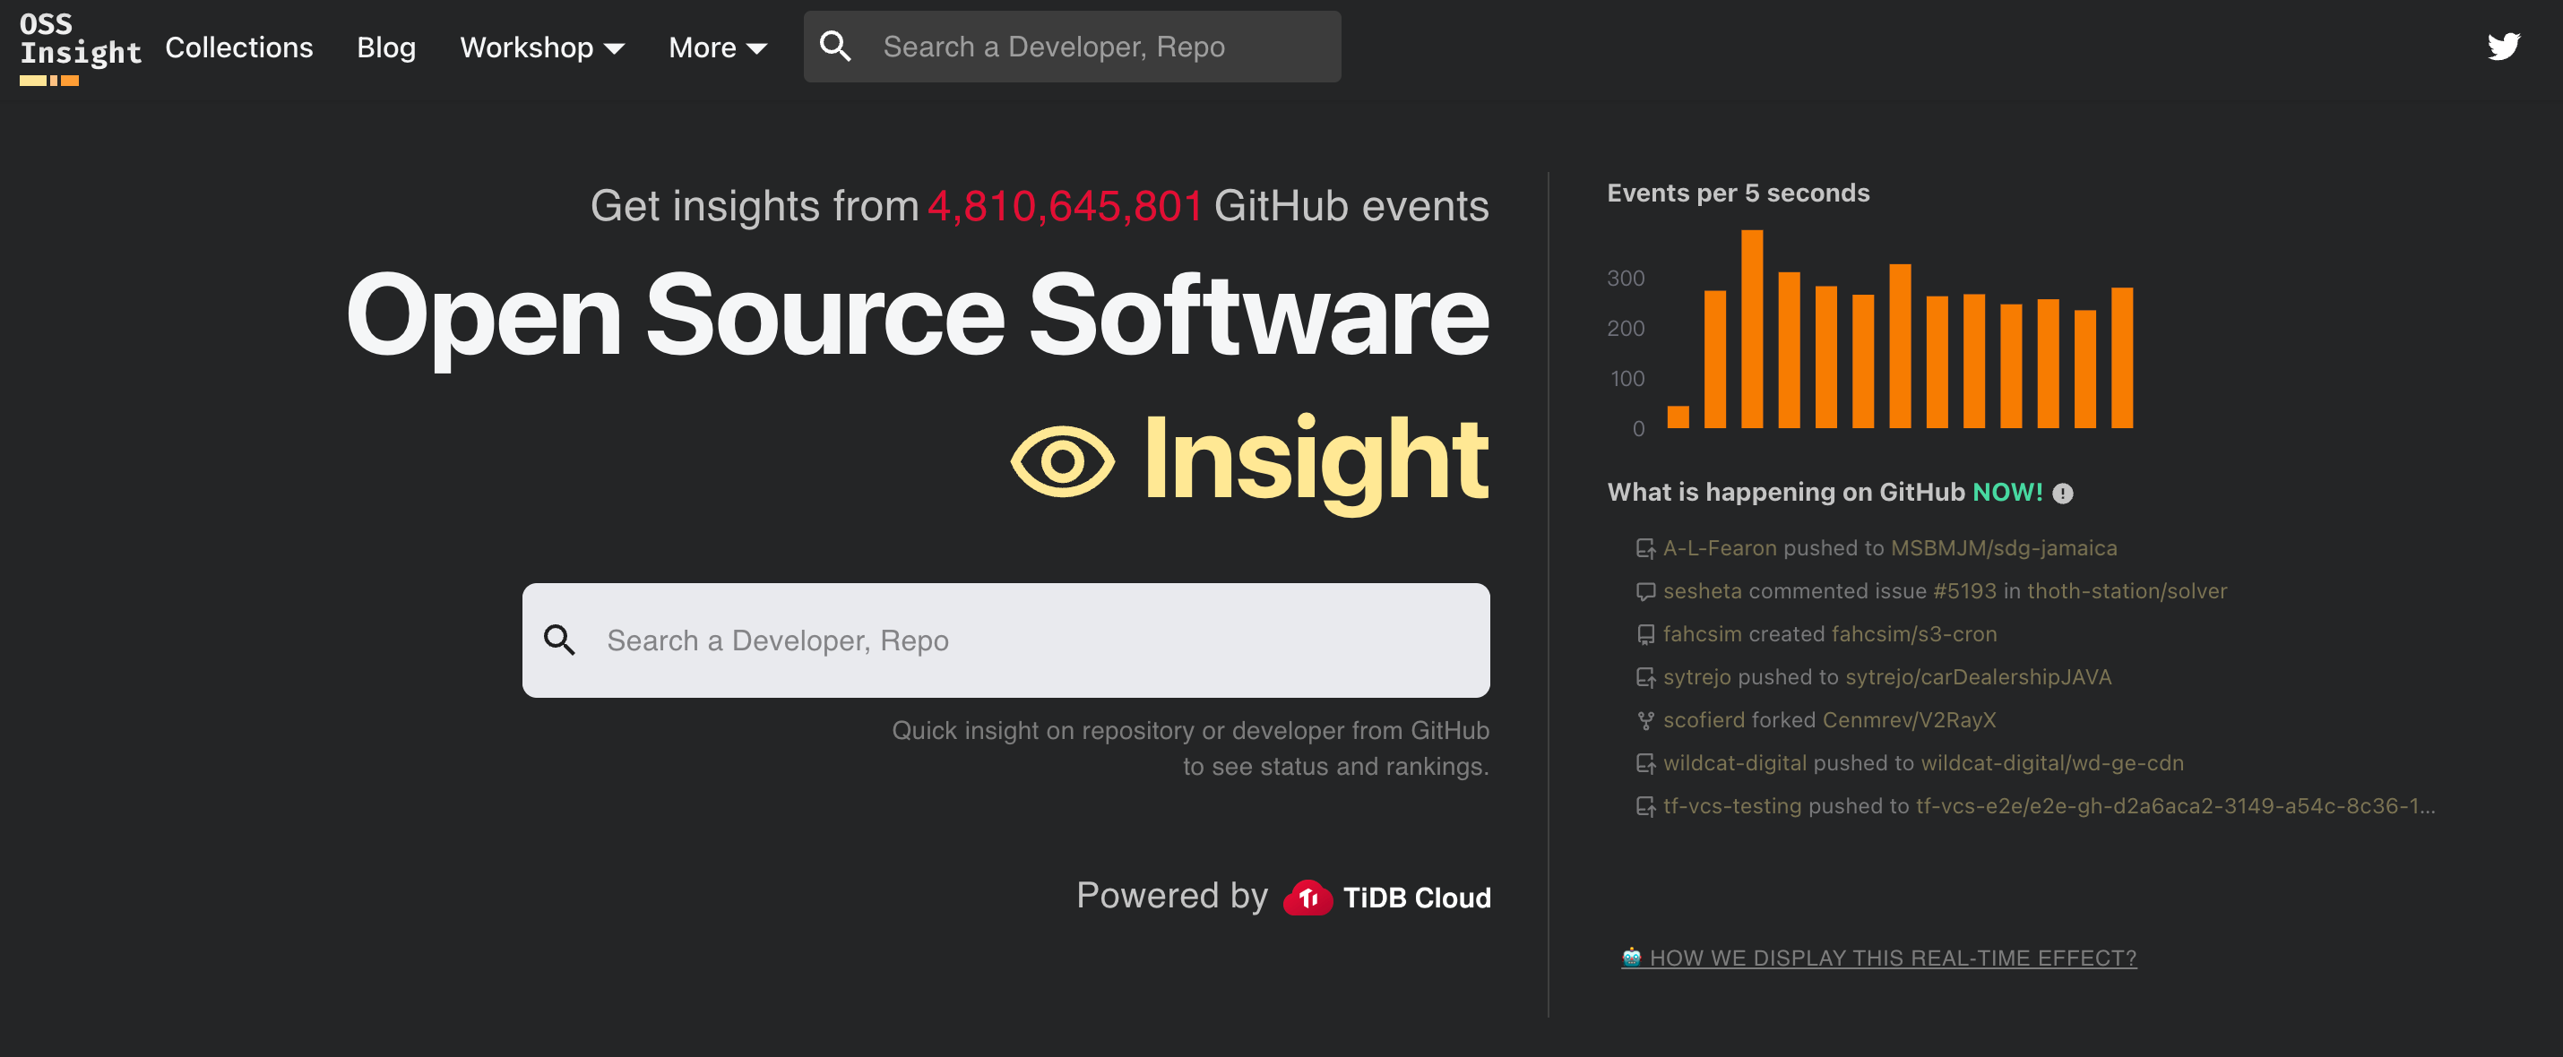The width and height of the screenshot is (2563, 1057).
Task: Expand the More dropdown menu
Action: tap(716, 47)
